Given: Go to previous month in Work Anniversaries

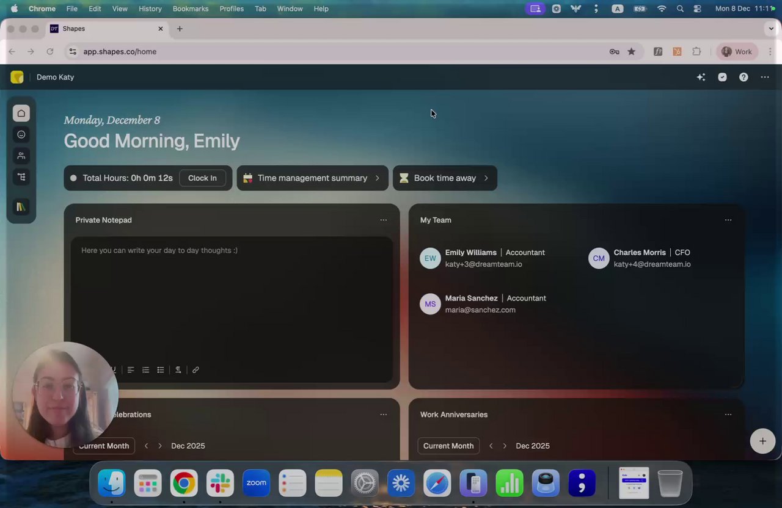Looking at the screenshot, I should coord(491,446).
